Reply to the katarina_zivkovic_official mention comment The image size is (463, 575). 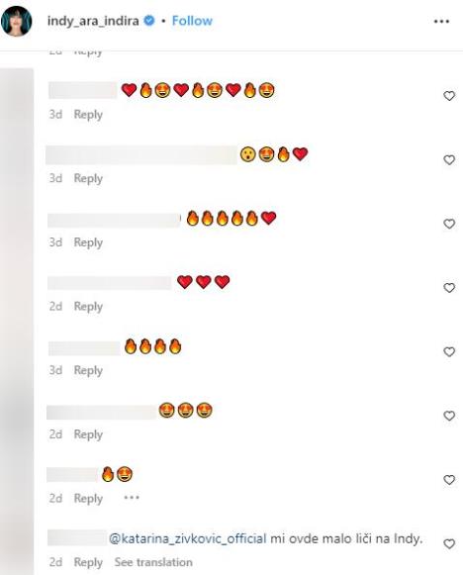pyautogui.click(x=88, y=562)
